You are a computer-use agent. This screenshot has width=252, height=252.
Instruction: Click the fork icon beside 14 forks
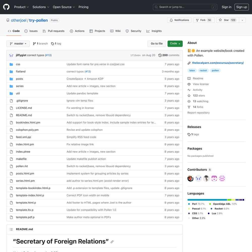(189, 107)
